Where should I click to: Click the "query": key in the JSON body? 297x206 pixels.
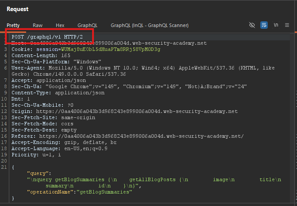[x=39, y=173]
